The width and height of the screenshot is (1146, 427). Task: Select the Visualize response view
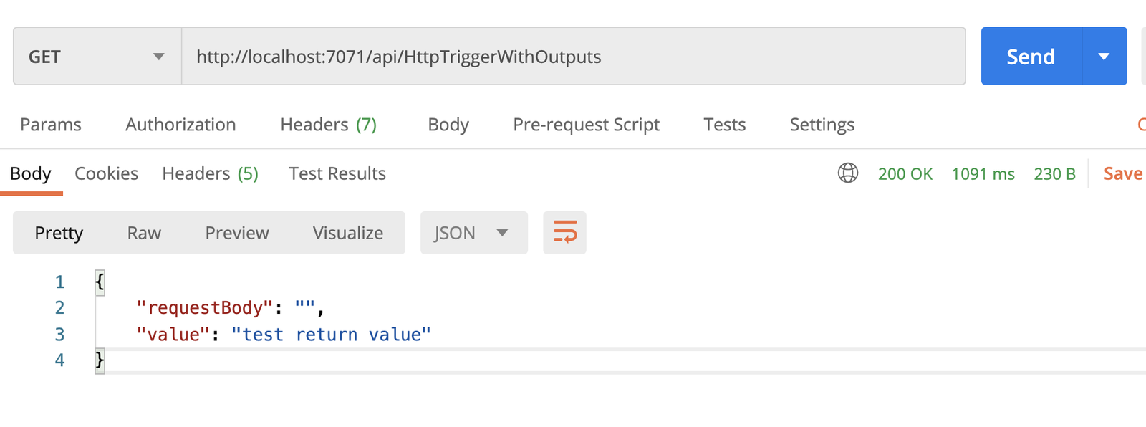347,233
